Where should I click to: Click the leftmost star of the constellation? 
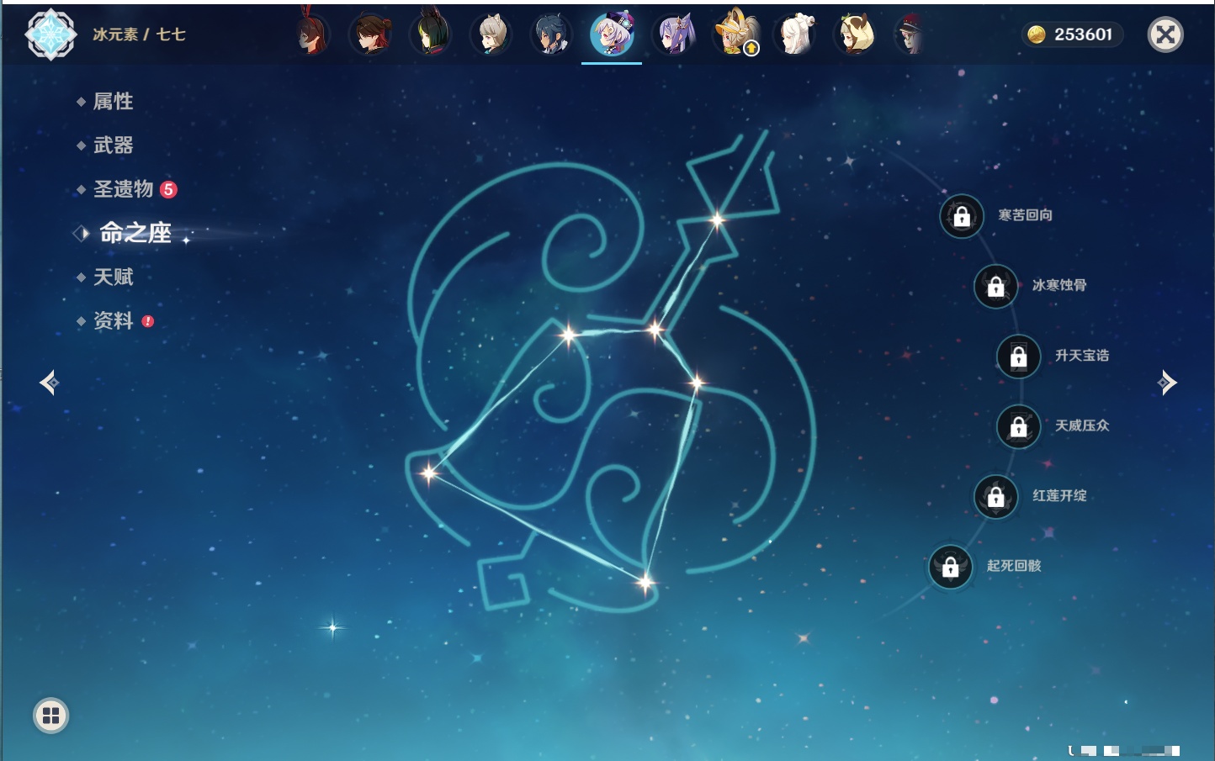coord(429,473)
